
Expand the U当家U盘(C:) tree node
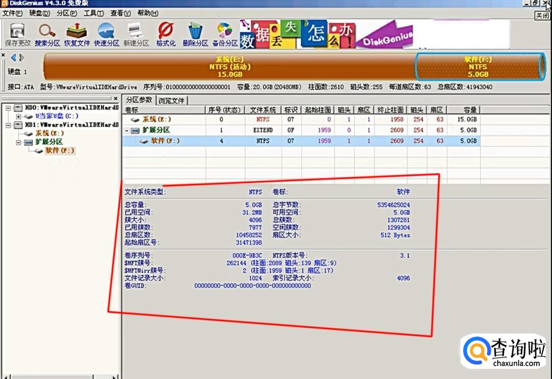(x=18, y=116)
